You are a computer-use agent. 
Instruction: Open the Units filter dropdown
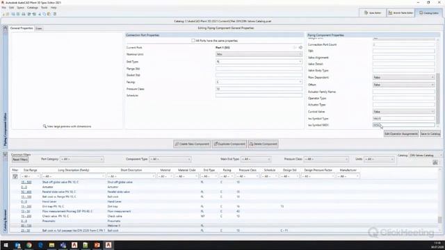380,159
